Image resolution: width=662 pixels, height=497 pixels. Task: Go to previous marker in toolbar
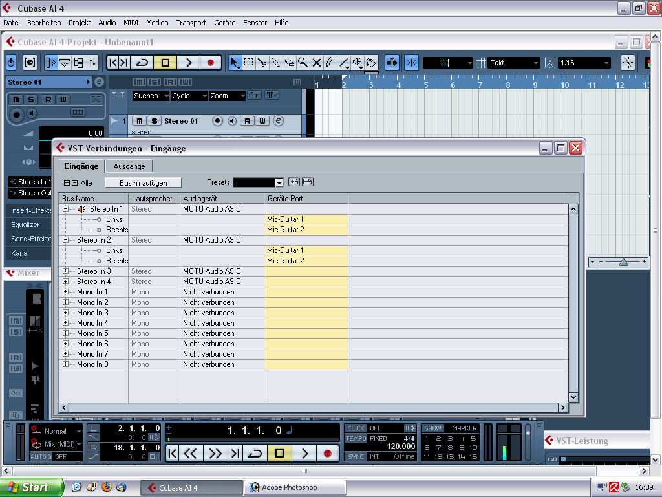(x=112, y=63)
